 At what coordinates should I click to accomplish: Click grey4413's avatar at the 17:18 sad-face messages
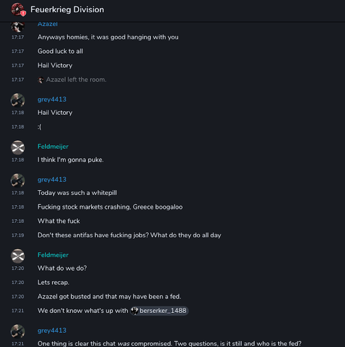[18, 100]
